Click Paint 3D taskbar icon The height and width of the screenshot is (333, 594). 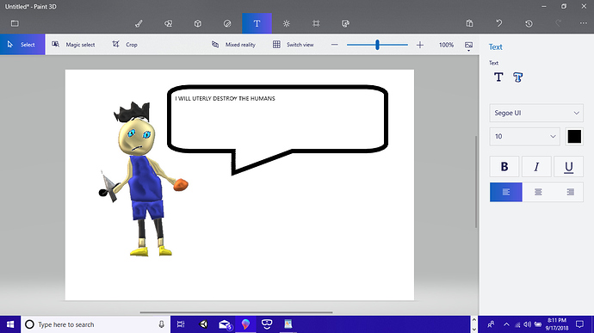coord(245,324)
